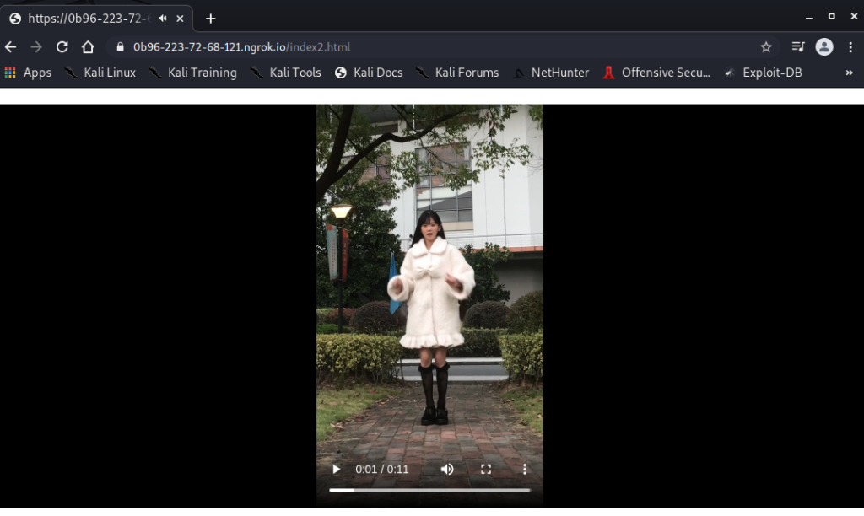Image resolution: width=864 pixels, height=516 pixels.
Task: Open the browser home page
Action: pyautogui.click(x=88, y=47)
